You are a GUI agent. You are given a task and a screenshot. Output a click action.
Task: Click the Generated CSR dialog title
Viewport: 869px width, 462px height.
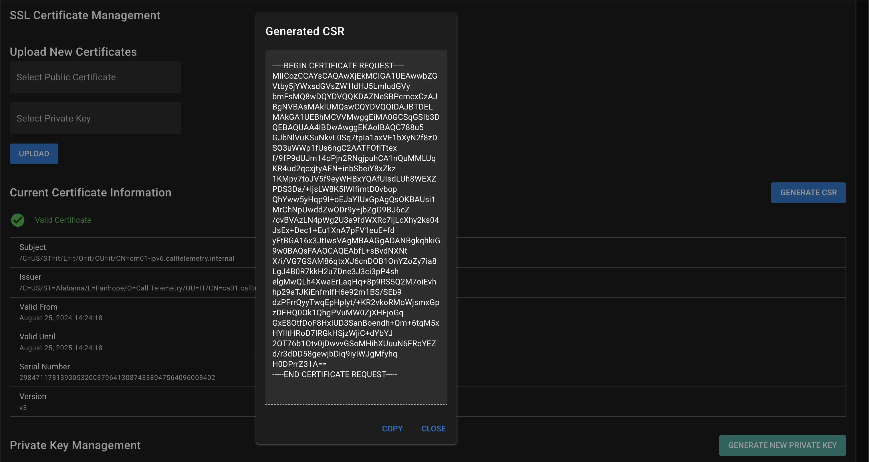click(305, 31)
